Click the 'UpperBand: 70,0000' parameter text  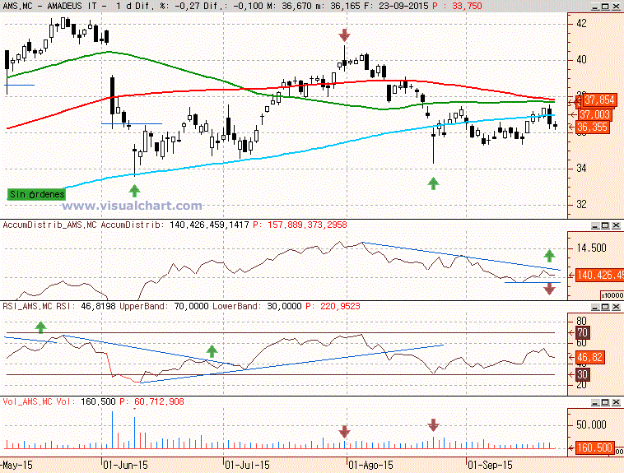point(164,306)
